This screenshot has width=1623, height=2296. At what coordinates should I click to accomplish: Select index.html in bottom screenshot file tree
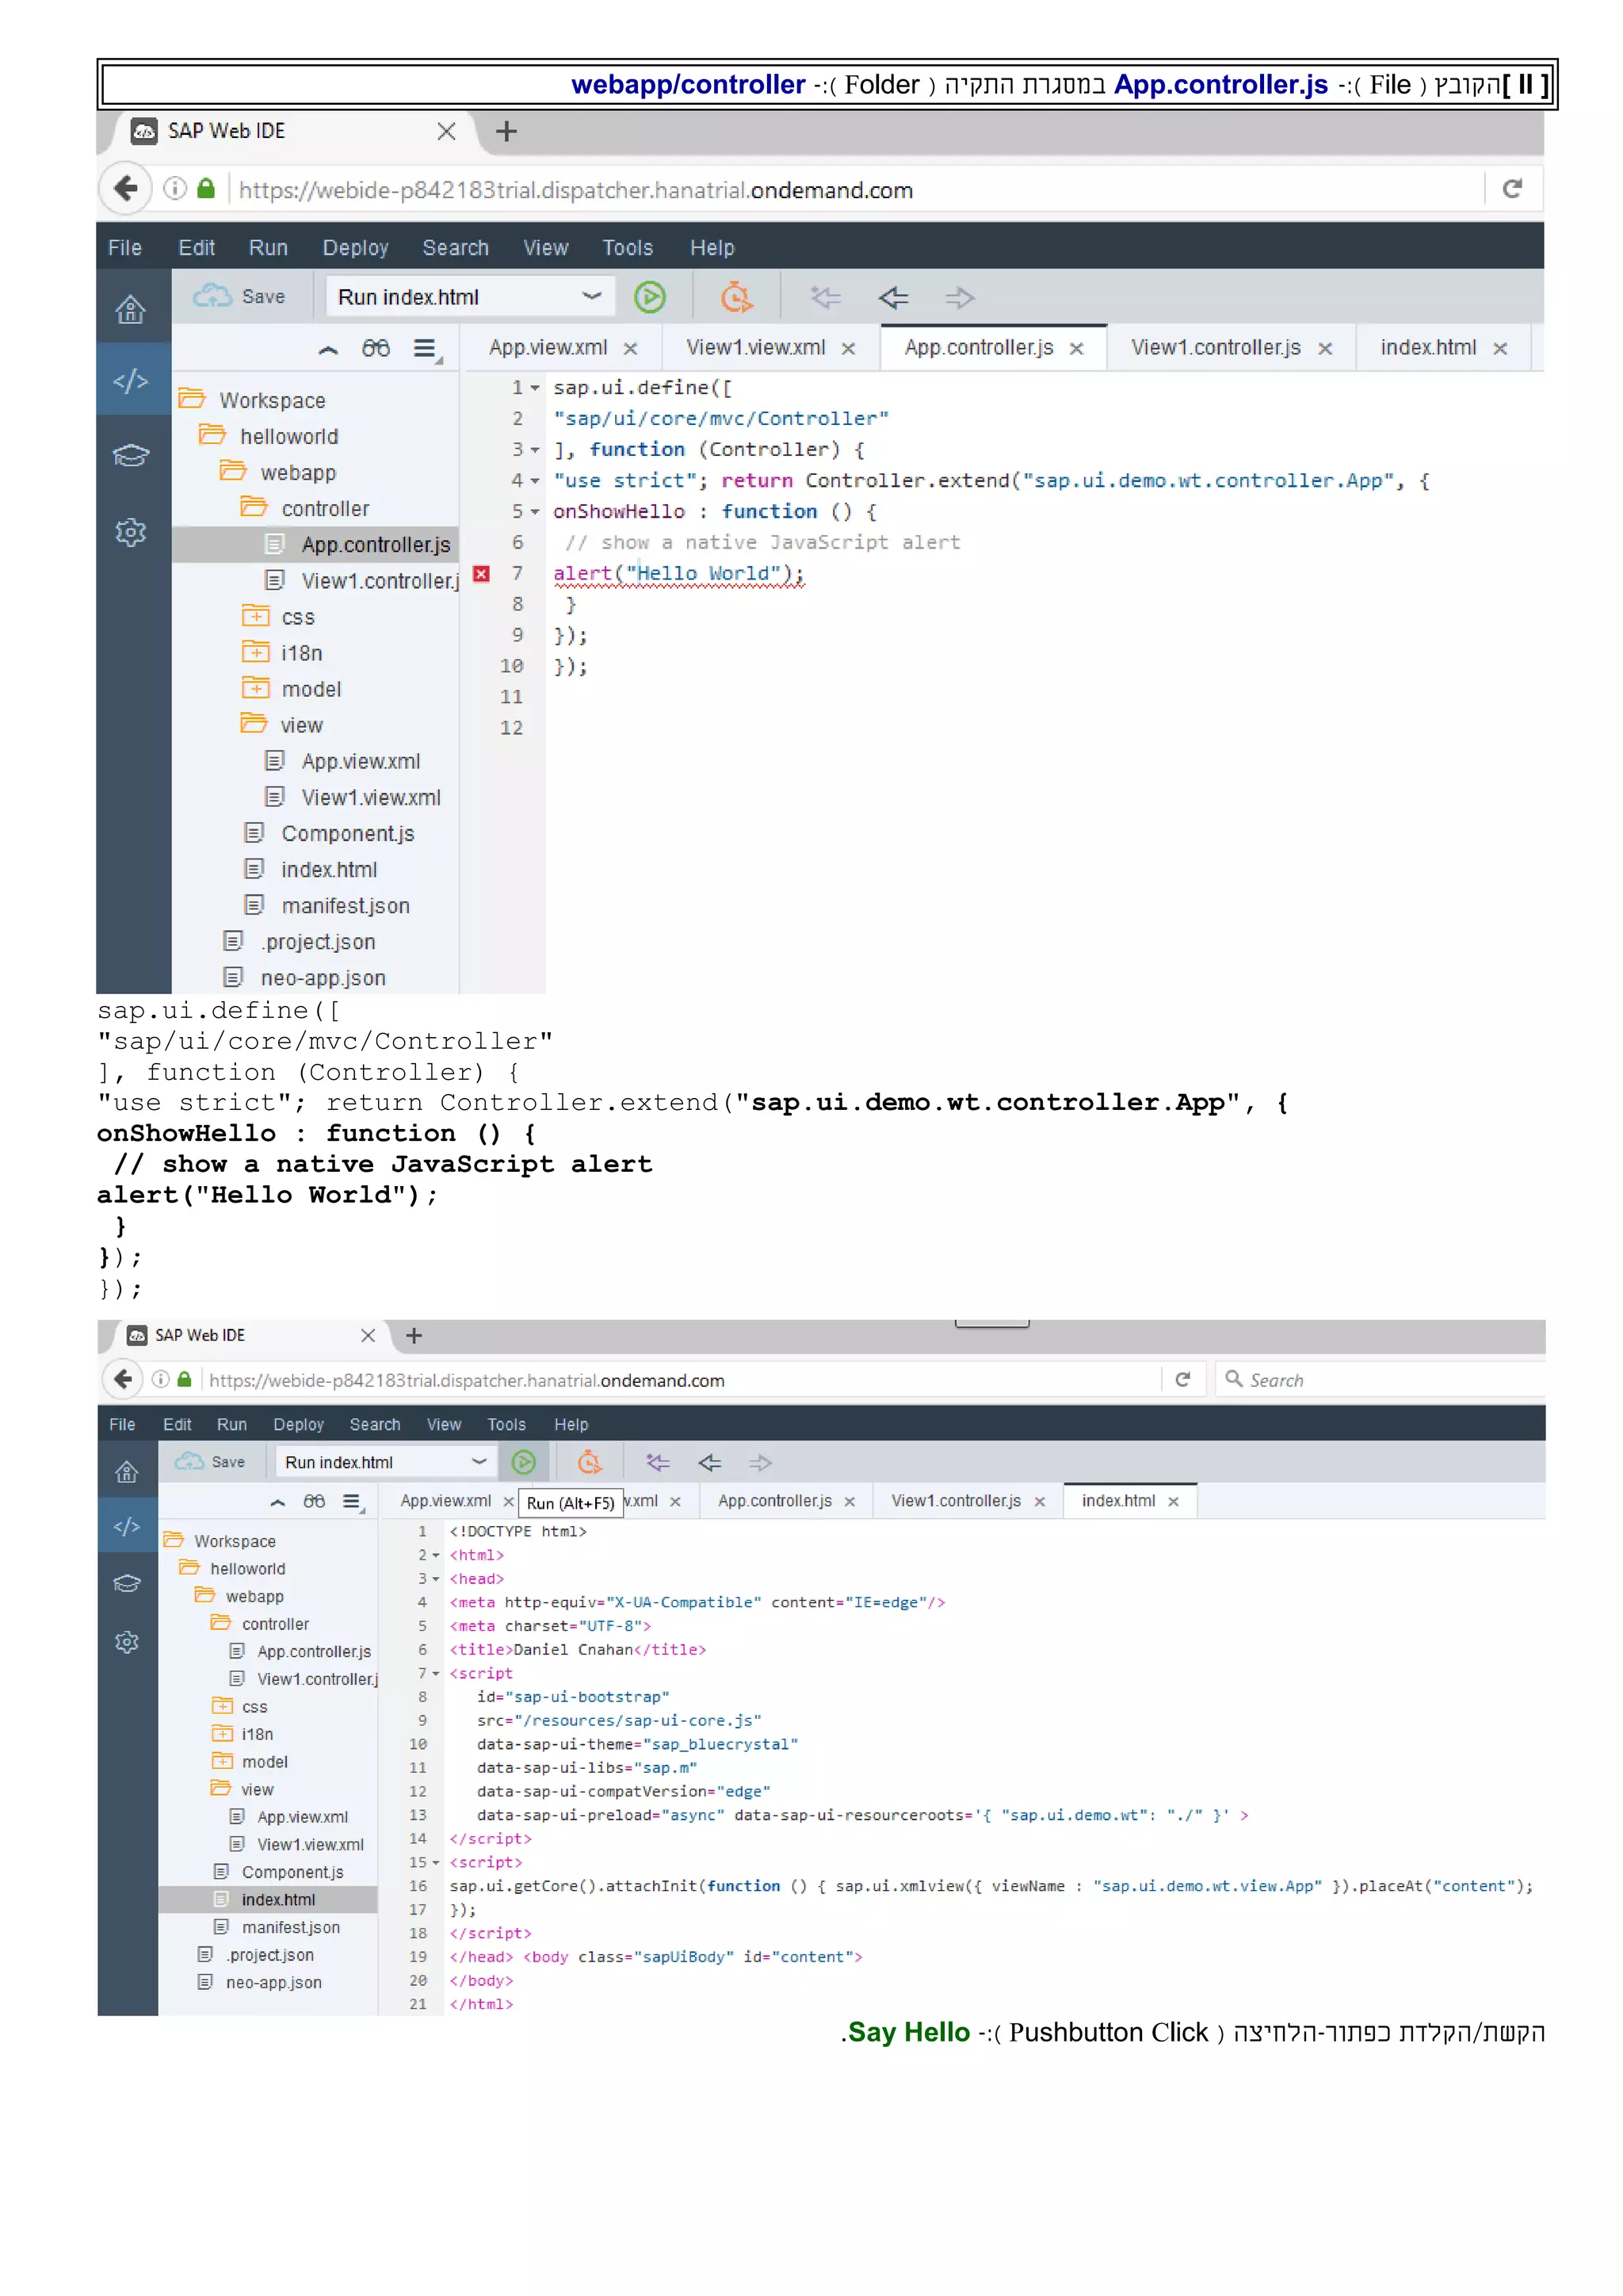point(278,1900)
